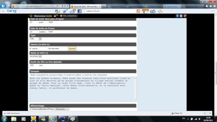Switch to the Ajout de série tab
This screenshot has width=217, height=122.
[x=84, y=6]
